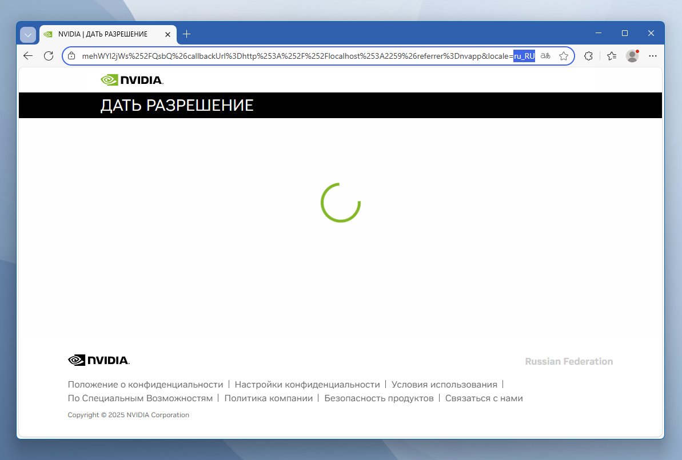Open Условия использования link
The height and width of the screenshot is (460, 682).
click(x=444, y=385)
